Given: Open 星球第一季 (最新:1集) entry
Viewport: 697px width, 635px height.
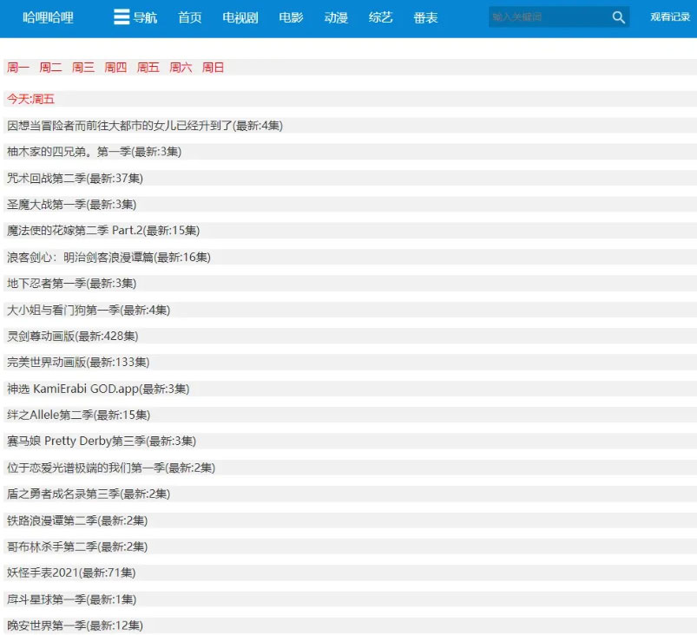Looking at the screenshot, I should [x=71, y=600].
